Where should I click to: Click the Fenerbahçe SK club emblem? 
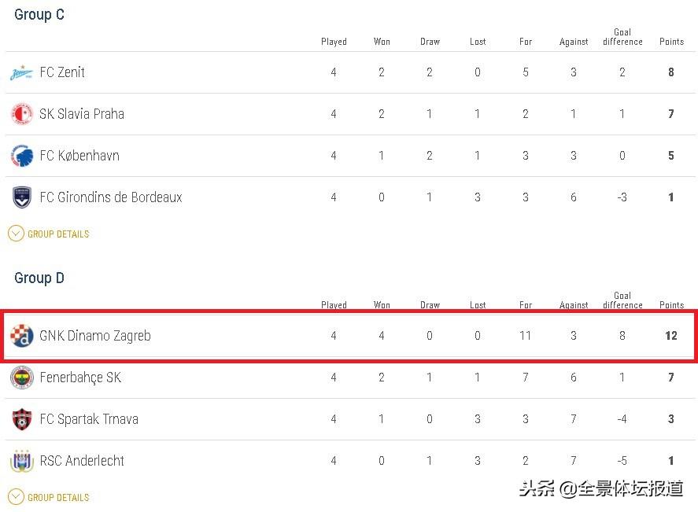pyautogui.click(x=22, y=378)
